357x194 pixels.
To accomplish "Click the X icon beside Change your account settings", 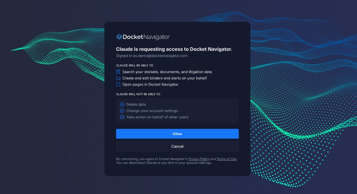I will click(122, 111).
